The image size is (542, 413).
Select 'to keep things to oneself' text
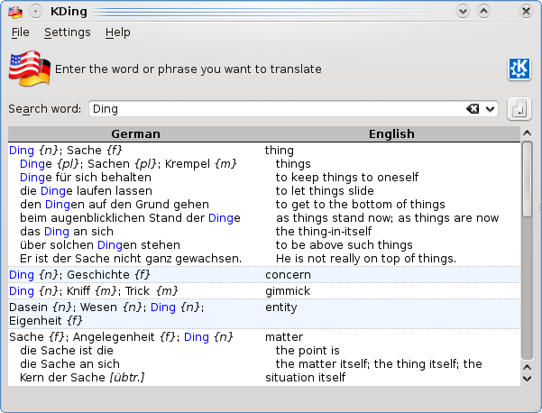pyautogui.click(x=346, y=178)
